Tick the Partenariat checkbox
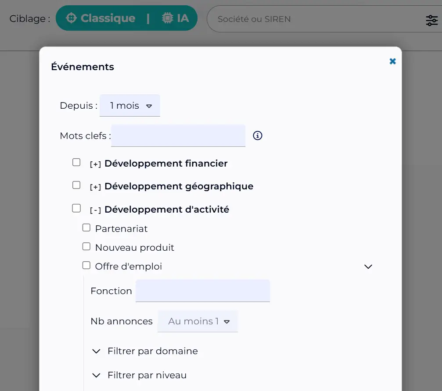 (x=86, y=227)
